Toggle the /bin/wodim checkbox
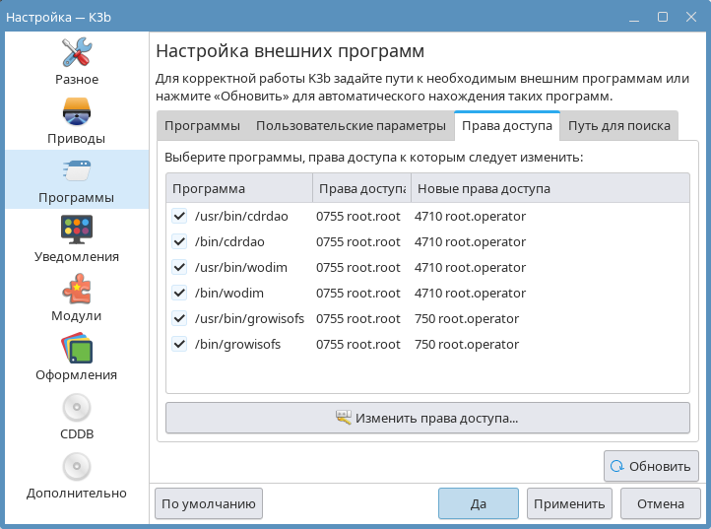This screenshot has width=711, height=529. (x=179, y=293)
